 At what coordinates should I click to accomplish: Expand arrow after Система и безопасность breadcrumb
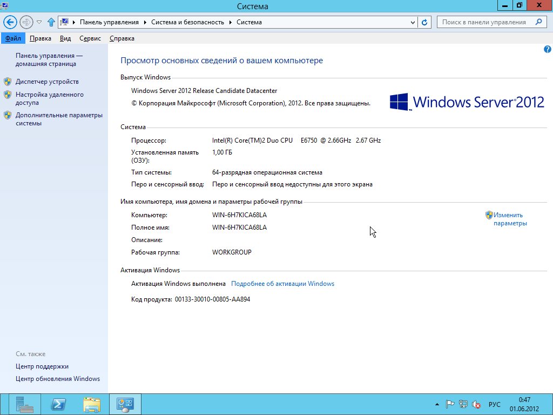point(230,22)
